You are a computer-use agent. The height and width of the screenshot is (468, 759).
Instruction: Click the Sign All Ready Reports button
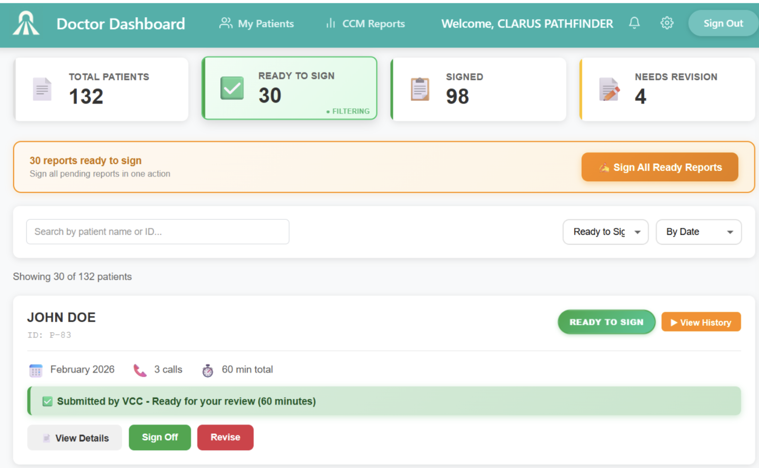[659, 167]
